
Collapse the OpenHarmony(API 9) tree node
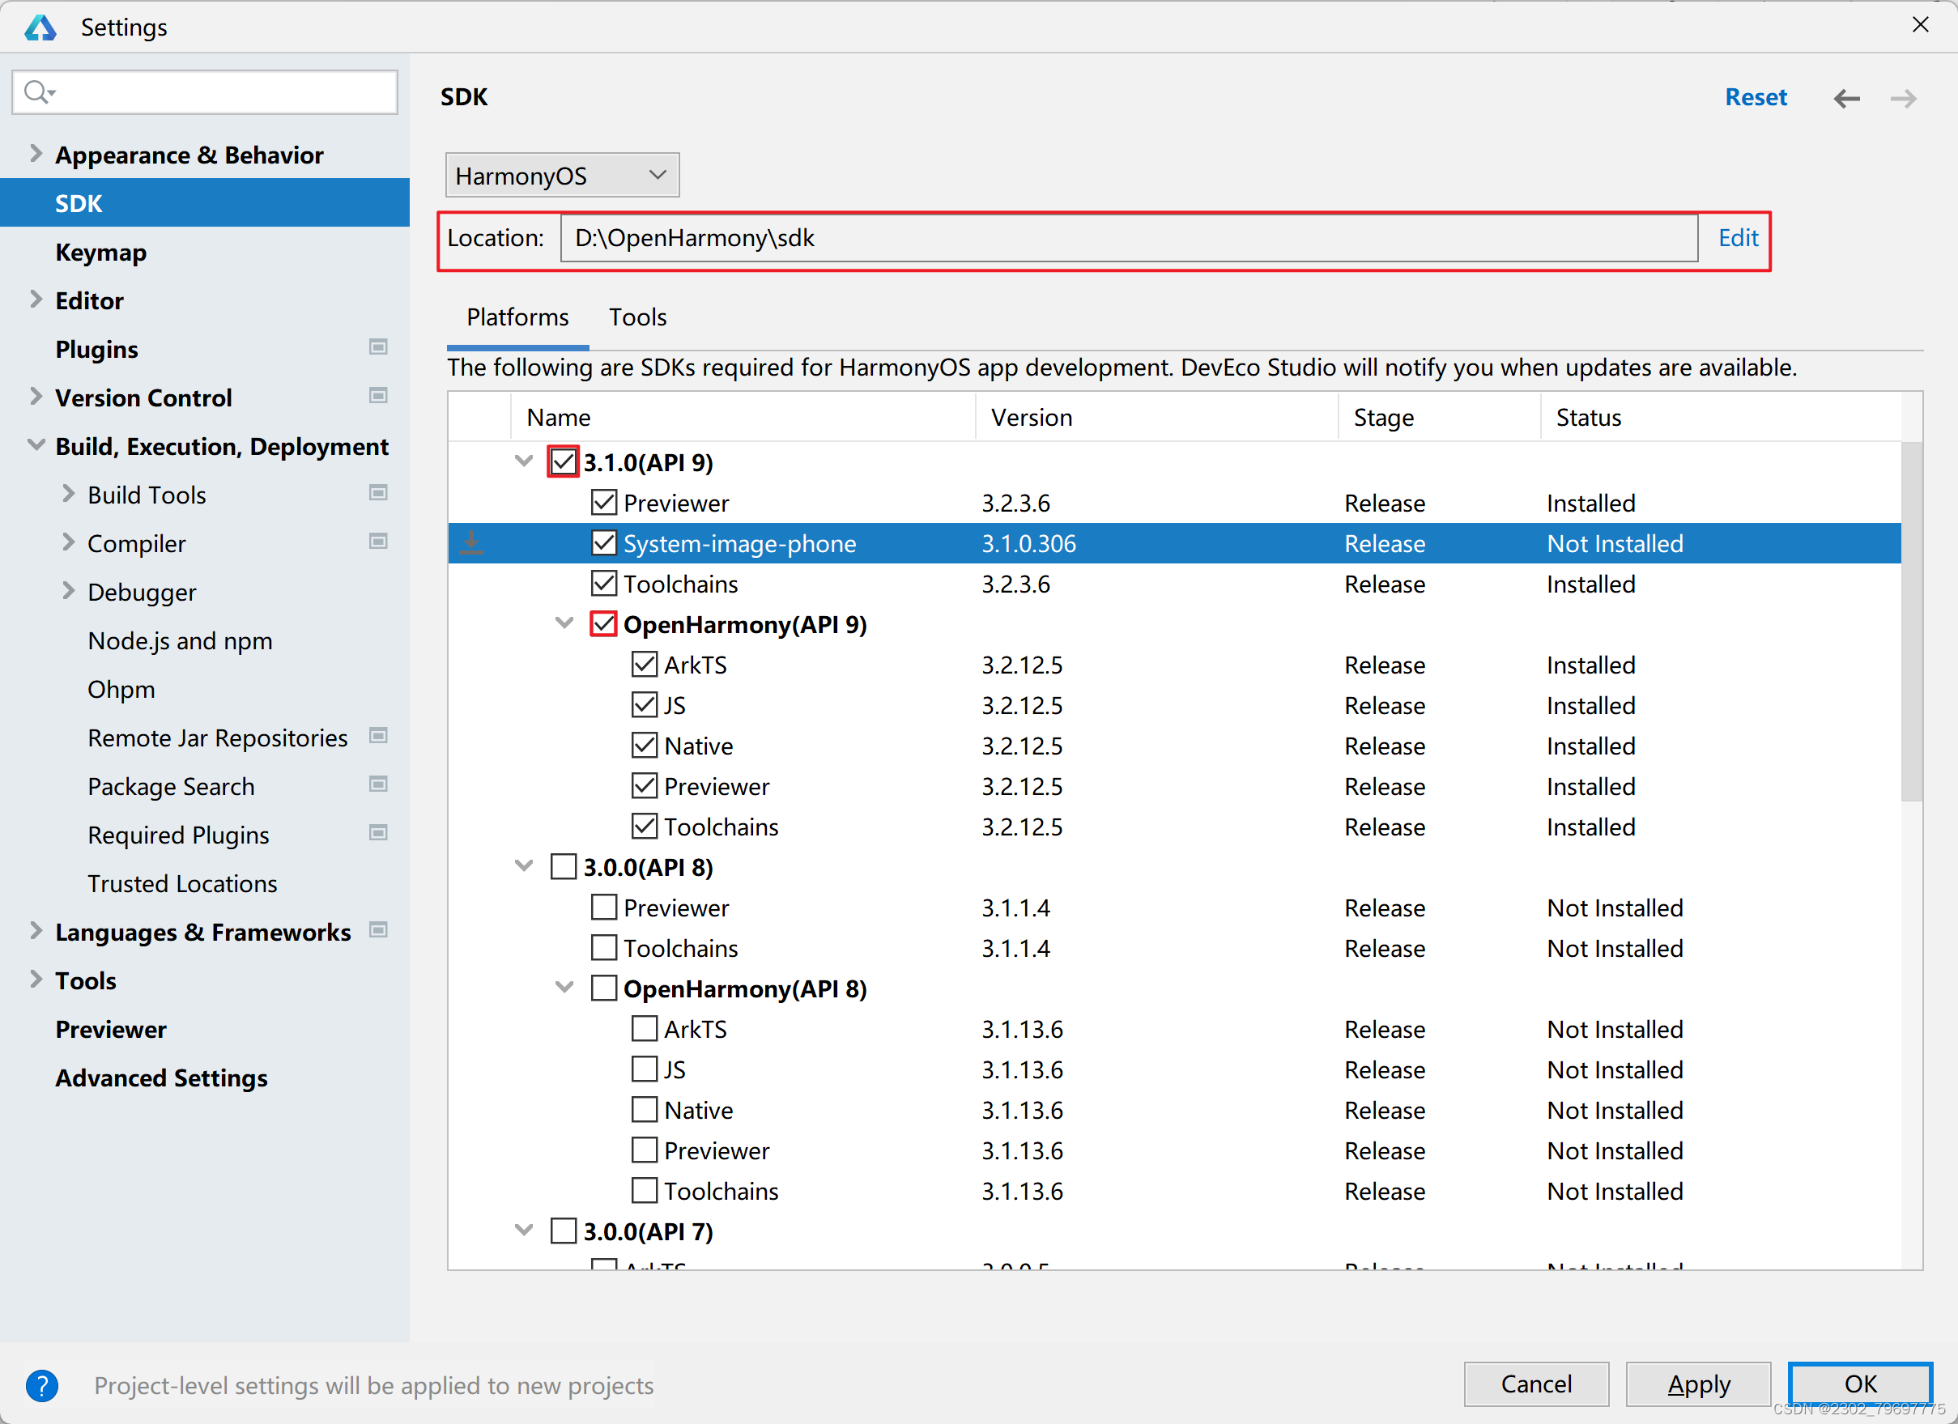(x=564, y=623)
